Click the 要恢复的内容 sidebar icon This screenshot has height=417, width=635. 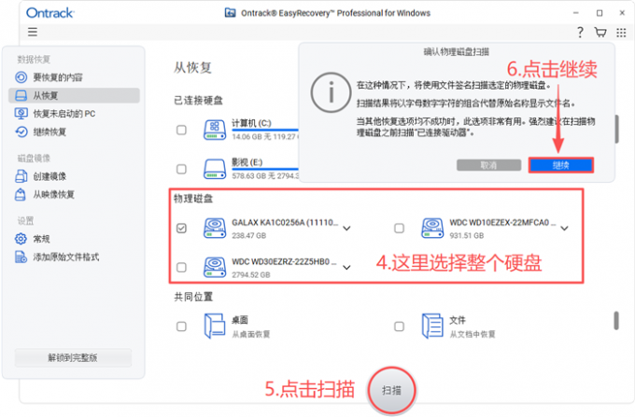click(x=21, y=77)
